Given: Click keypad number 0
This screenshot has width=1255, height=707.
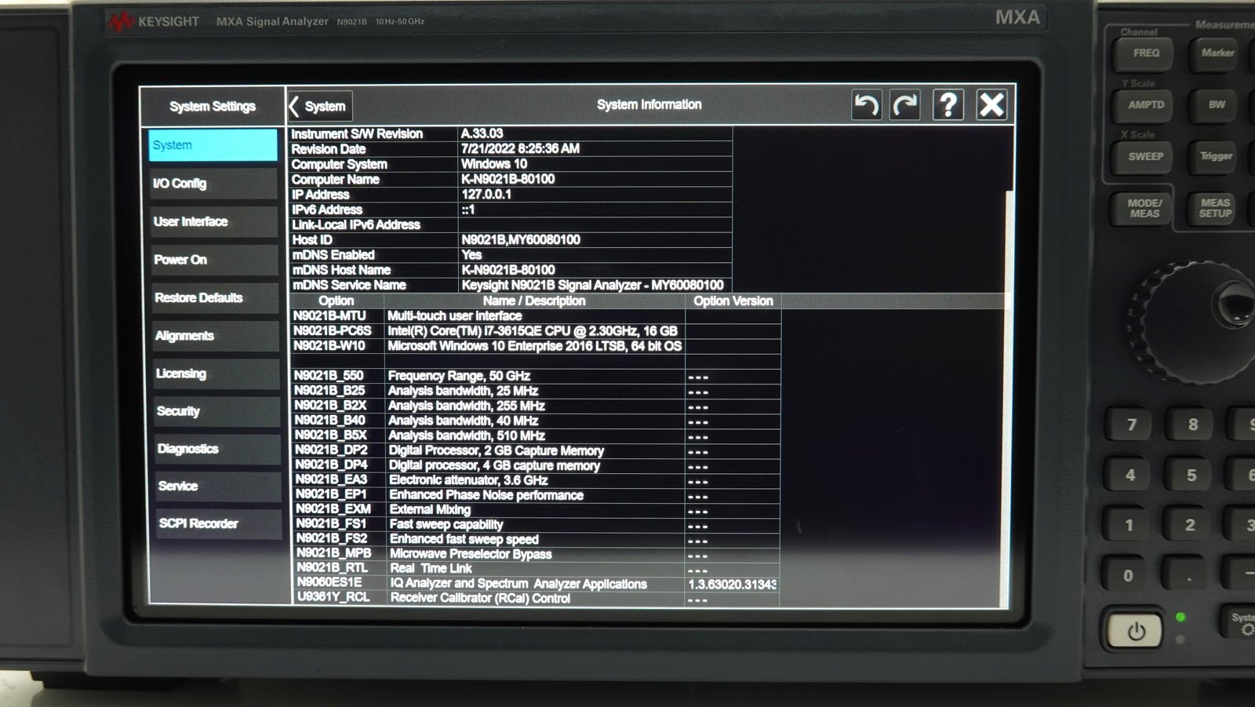Looking at the screenshot, I should tap(1127, 576).
